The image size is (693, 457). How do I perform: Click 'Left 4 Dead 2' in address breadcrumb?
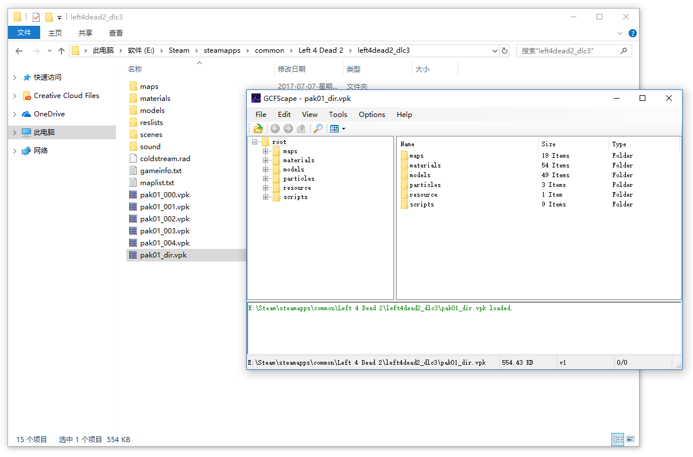[x=321, y=50]
